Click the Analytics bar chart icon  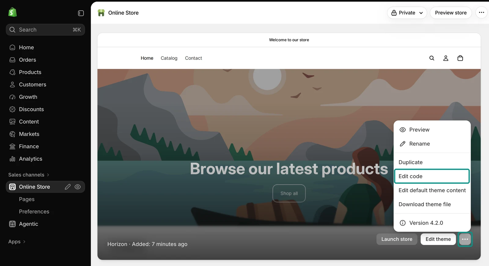[12, 159]
